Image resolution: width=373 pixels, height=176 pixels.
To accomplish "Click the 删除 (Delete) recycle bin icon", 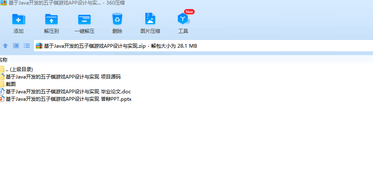I will [x=117, y=19].
